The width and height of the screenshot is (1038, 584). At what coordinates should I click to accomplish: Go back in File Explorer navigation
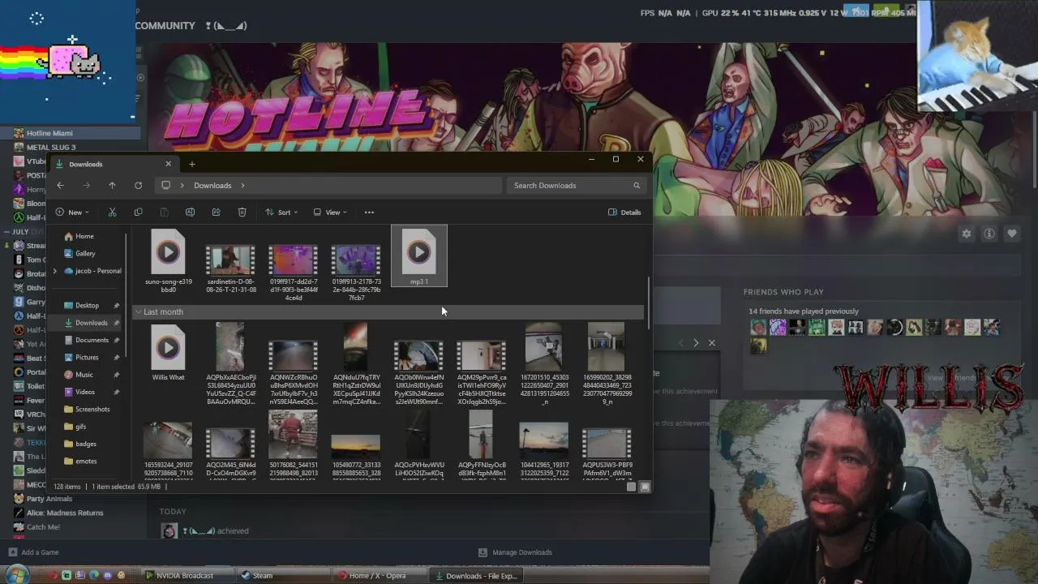(60, 186)
